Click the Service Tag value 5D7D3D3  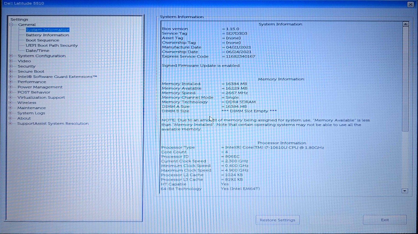tap(237, 33)
